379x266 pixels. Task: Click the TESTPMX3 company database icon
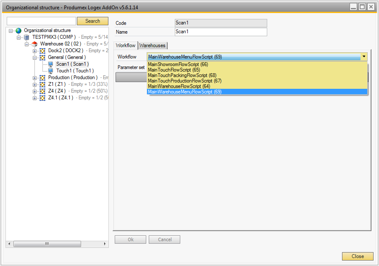point(26,37)
